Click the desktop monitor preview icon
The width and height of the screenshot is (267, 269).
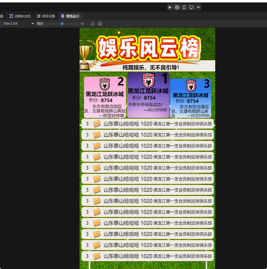[x=191, y=7]
